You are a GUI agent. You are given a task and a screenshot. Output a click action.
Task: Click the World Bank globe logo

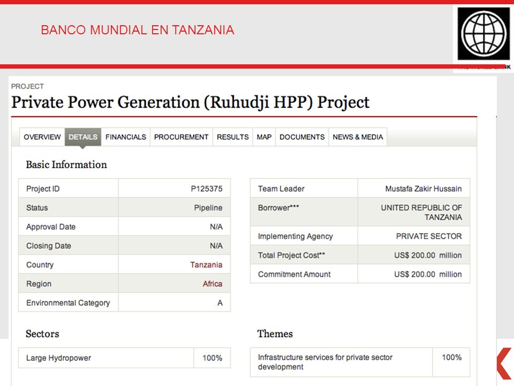coord(483,34)
